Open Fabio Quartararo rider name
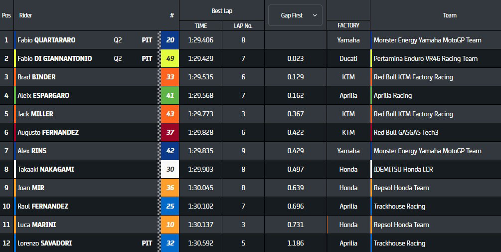Image resolution: width=501 pixels, height=252 pixels. point(46,40)
